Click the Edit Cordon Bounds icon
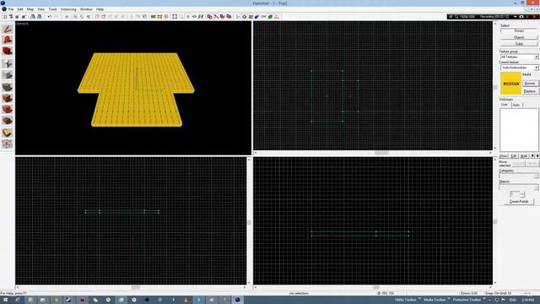540x304 pixels. (159, 17)
